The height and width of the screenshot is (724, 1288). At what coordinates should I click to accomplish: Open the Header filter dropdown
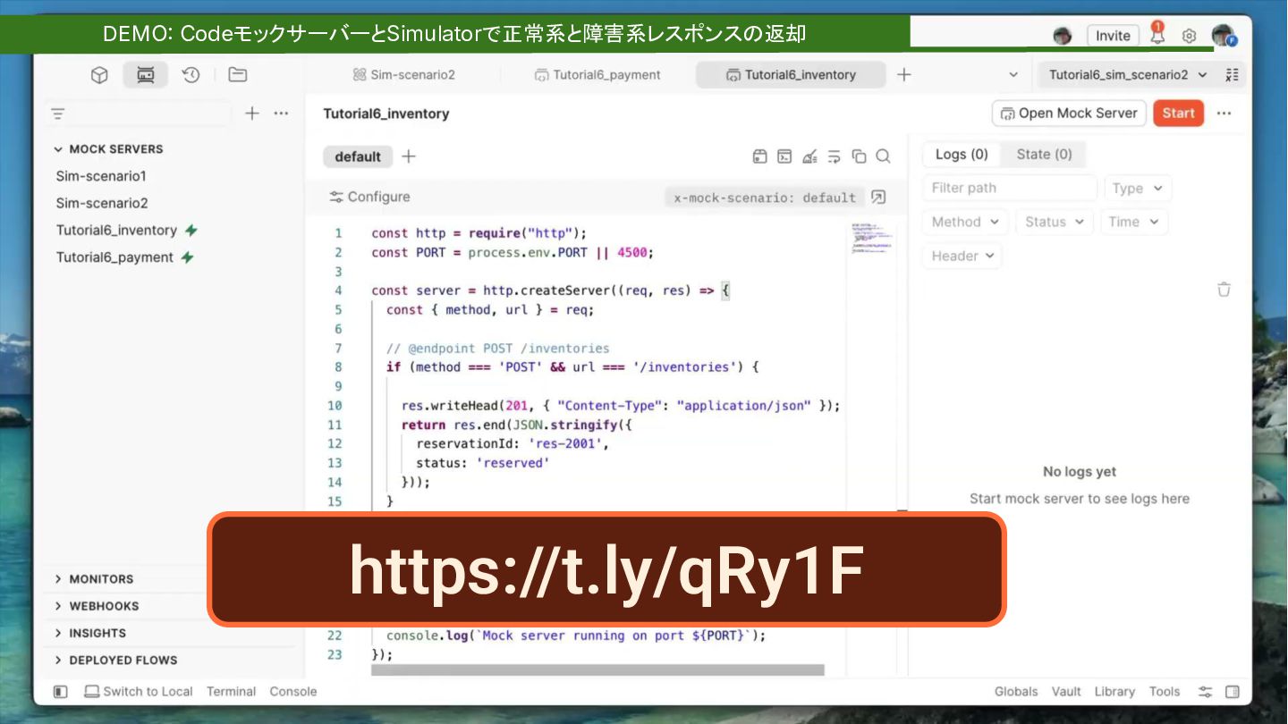click(962, 256)
